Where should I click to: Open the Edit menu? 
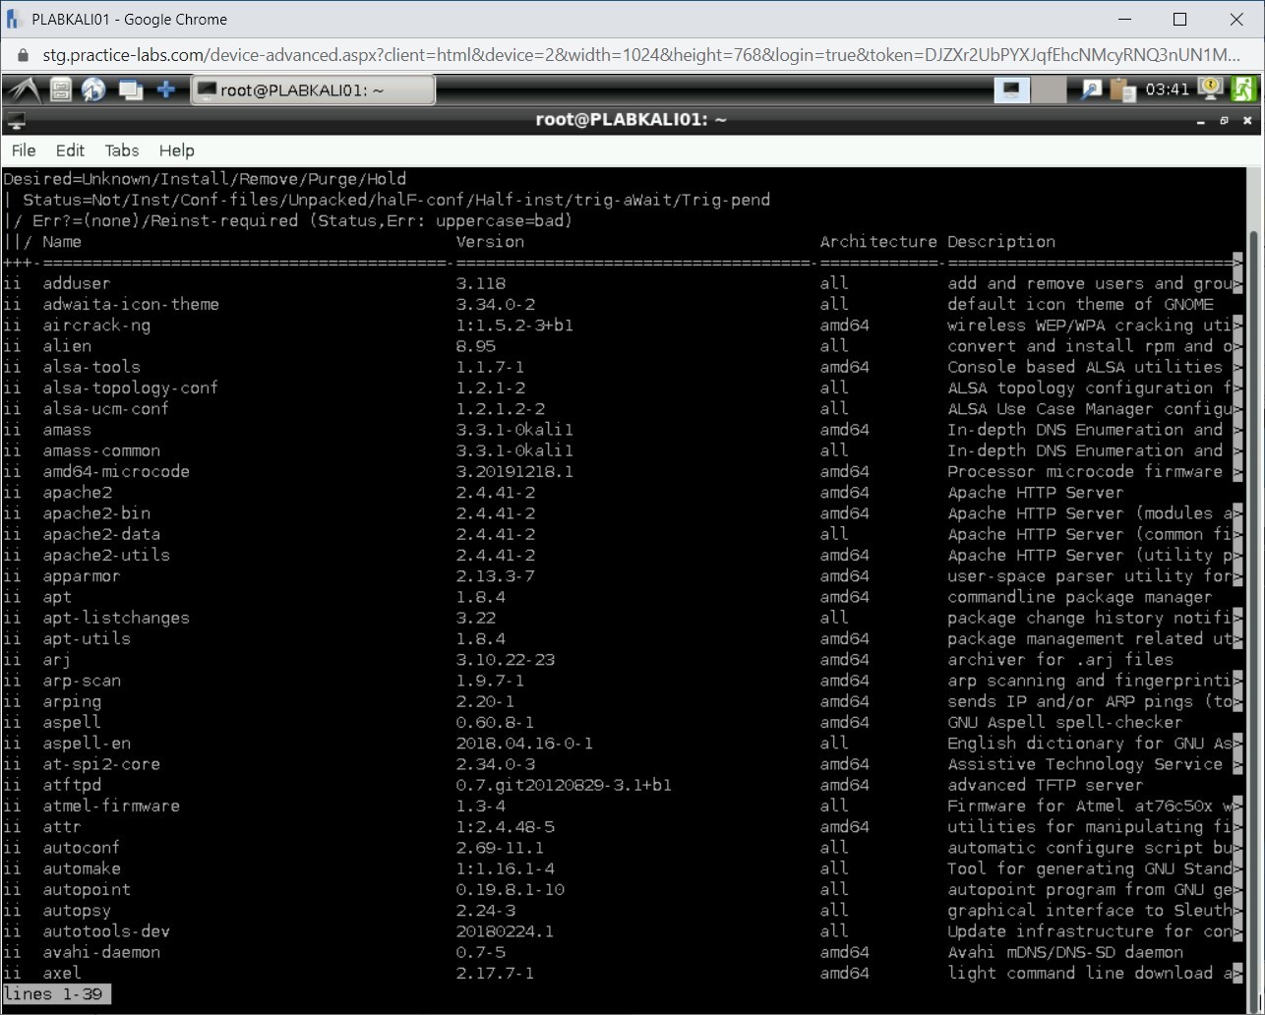[70, 150]
